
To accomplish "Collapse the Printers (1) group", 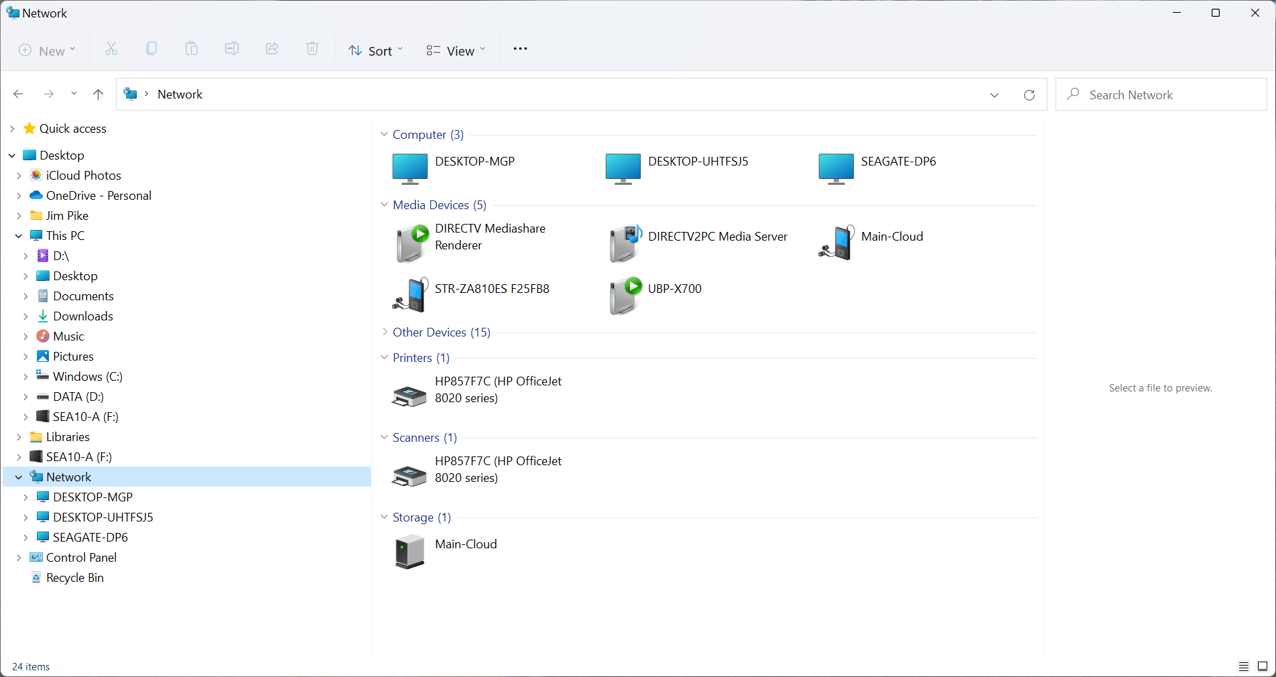I will (x=384, y=357).
